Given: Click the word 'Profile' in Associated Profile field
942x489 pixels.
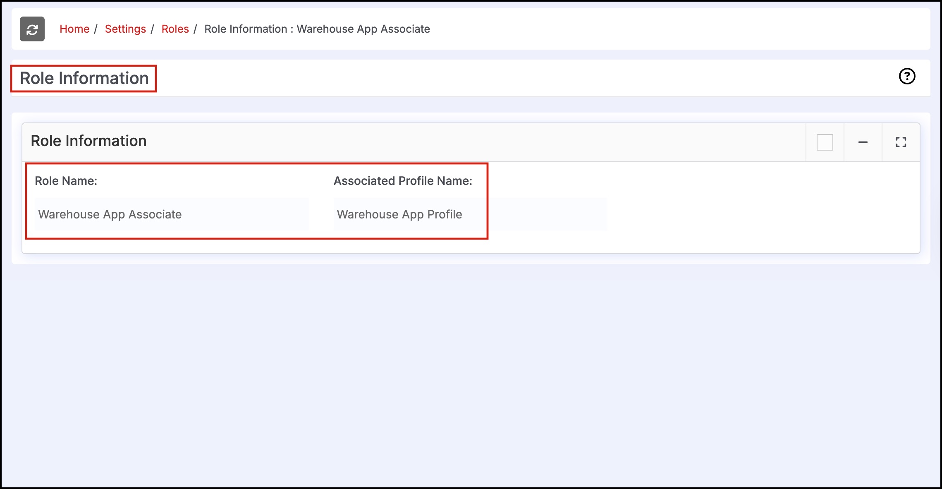Looking at the screenshot, I should (445, 214).
